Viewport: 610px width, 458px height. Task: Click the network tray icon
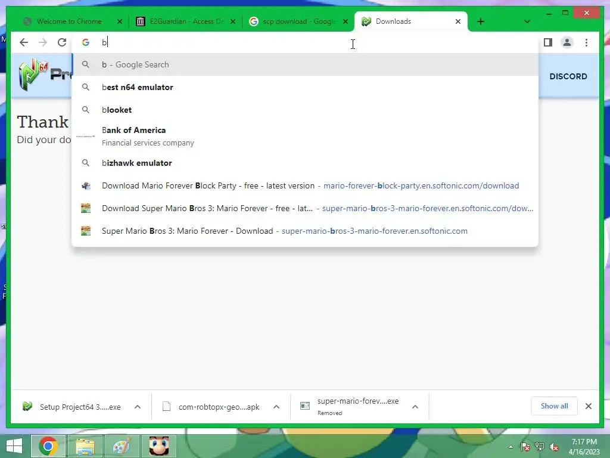point(540,447)
